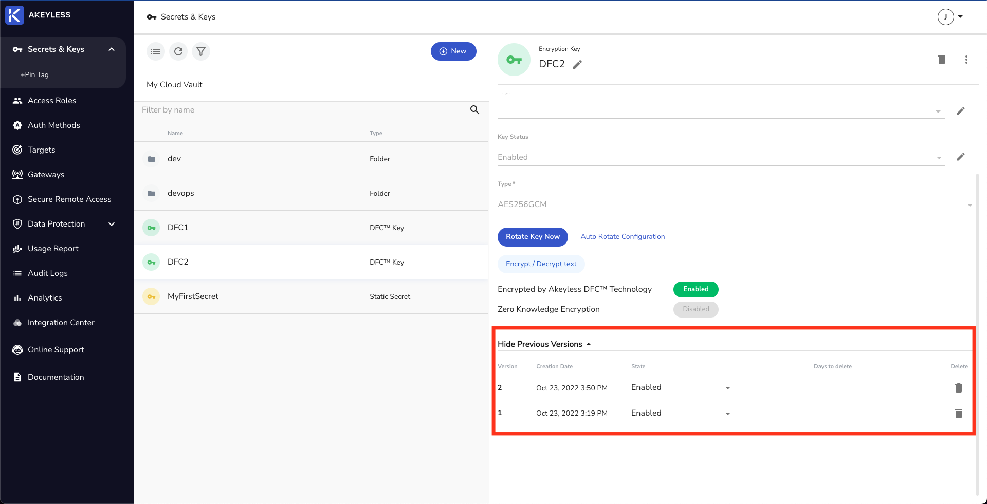Screen dimensions: 987x504
Task: Open the devops folder row
Action: [x=312, y=193]
